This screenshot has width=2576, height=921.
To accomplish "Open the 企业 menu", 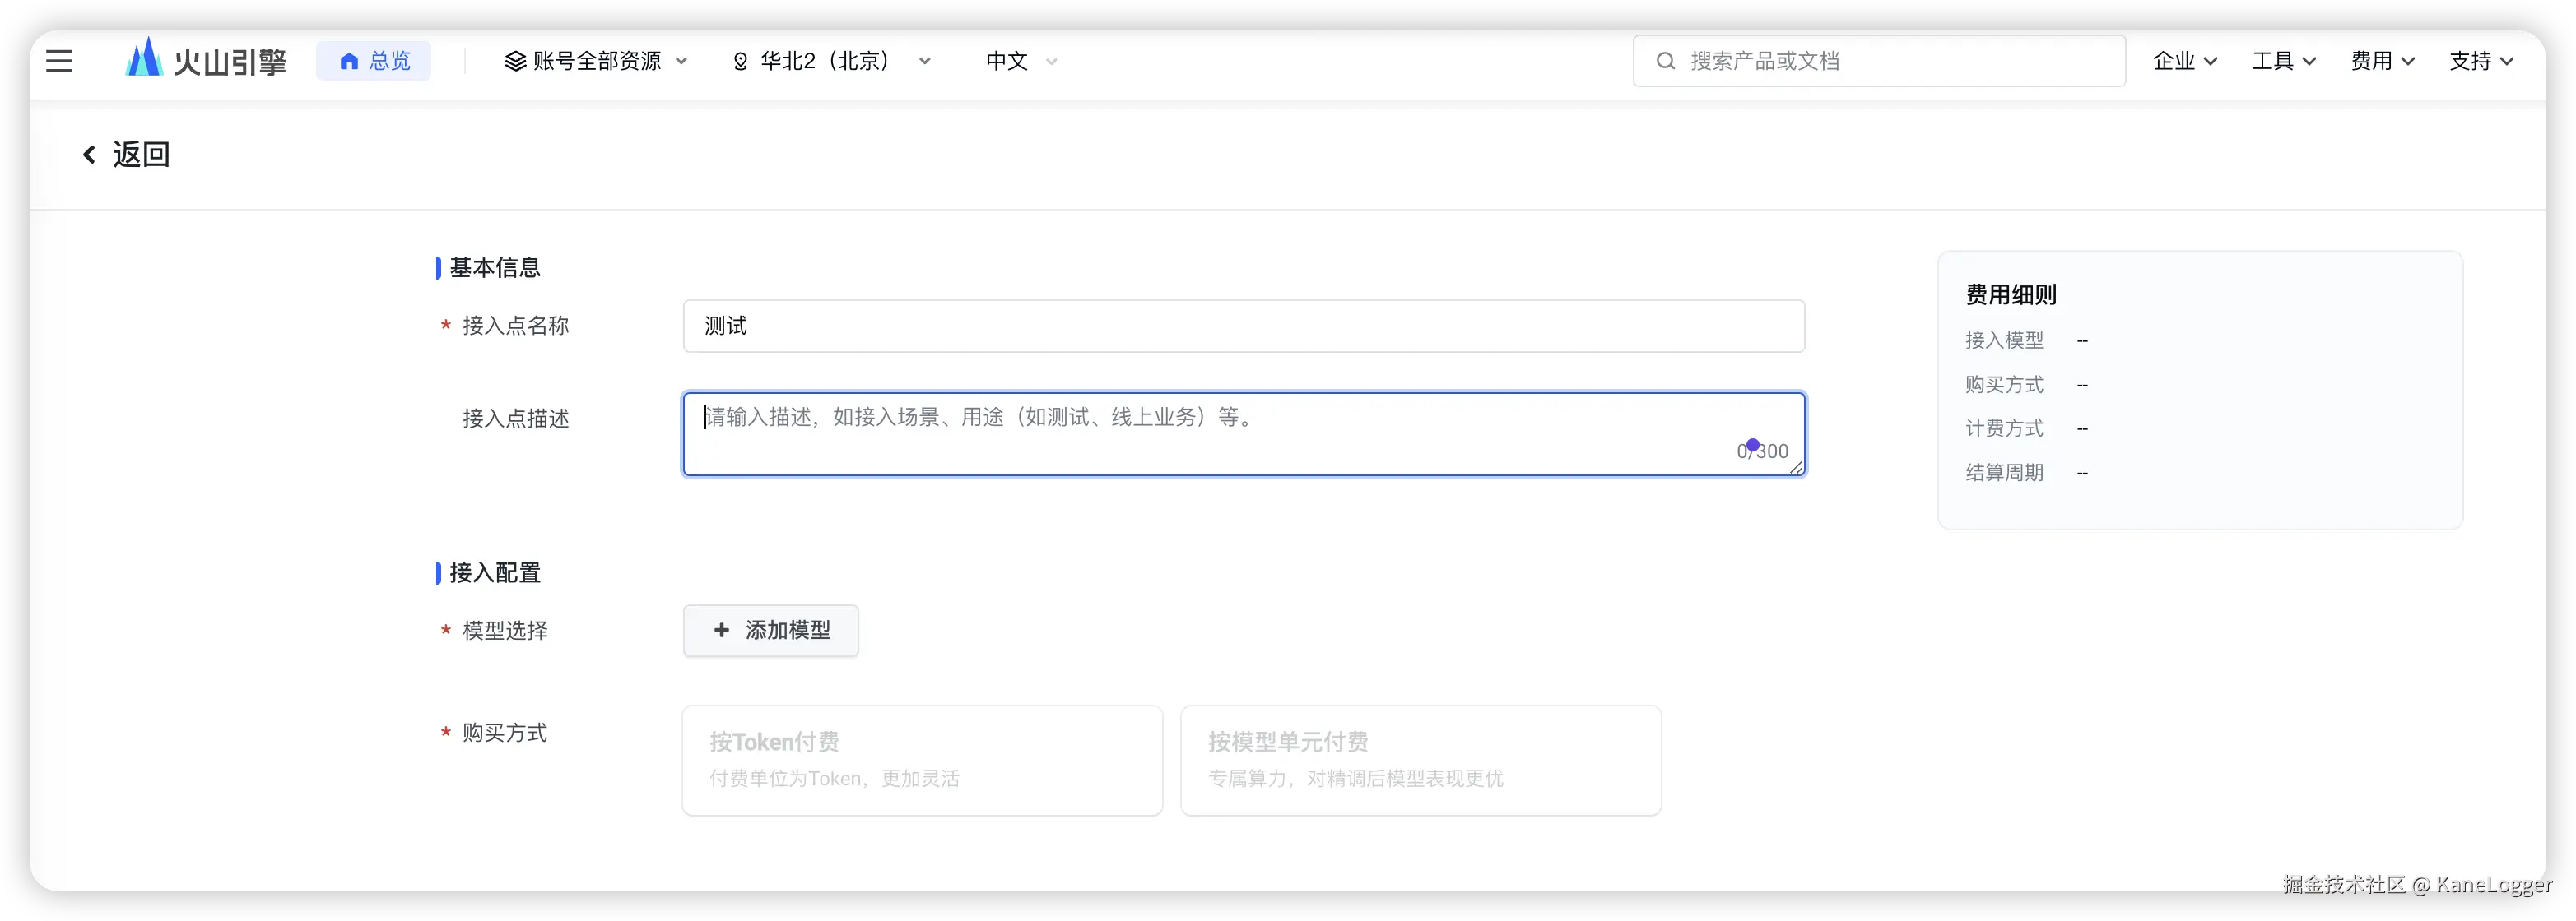I will [2184, 61].
